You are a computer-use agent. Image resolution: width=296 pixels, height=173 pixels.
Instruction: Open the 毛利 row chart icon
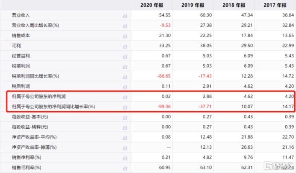coord(125,46)
